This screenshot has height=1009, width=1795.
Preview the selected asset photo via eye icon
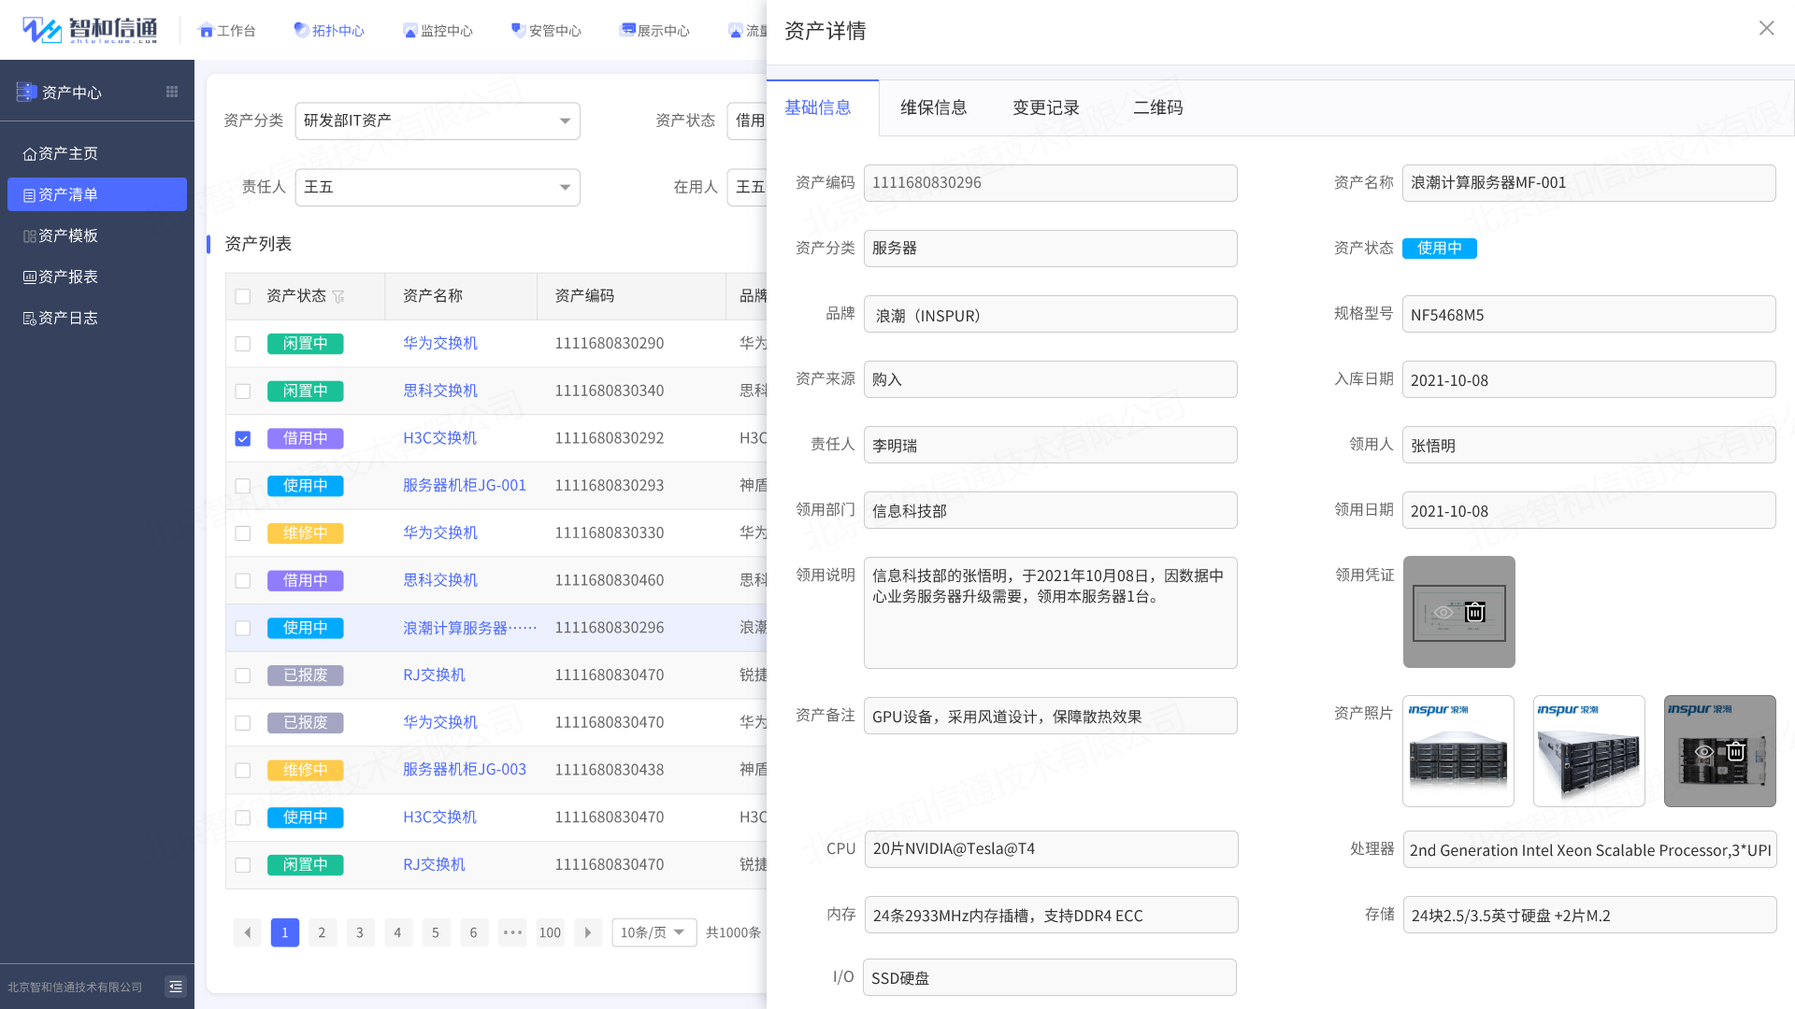point(1703,751)
